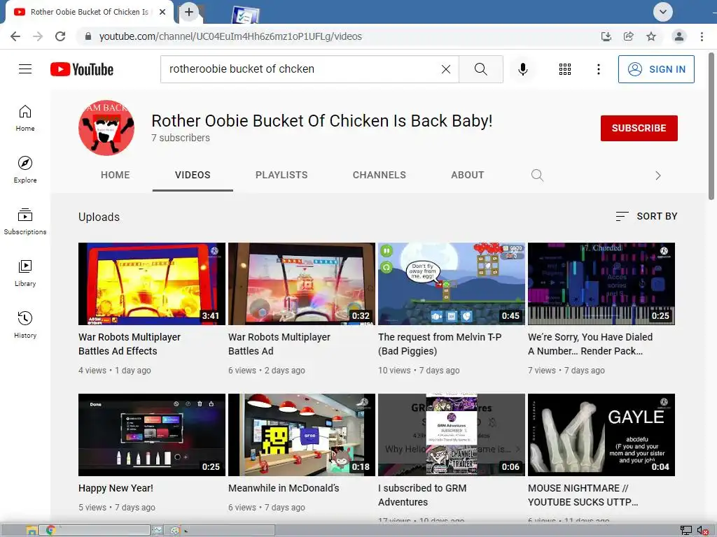717x537 pixels.
Task: Open the channel avatar picture
Action: point(106,128)
